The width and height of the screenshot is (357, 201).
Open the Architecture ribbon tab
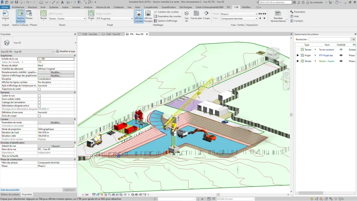click(x=18, y=7)
